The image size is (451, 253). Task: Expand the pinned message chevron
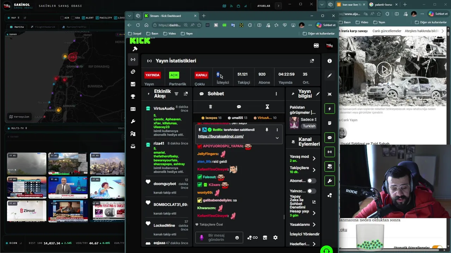point(277,138)
